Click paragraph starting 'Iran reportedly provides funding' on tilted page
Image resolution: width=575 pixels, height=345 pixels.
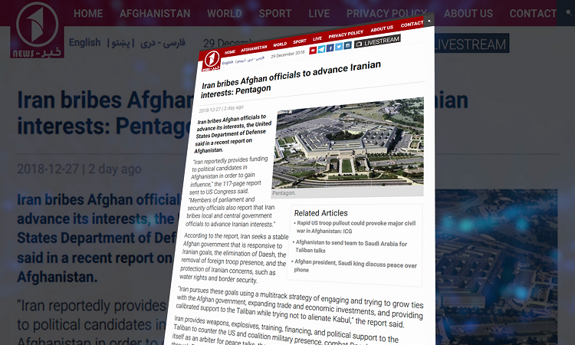(231, 192)
